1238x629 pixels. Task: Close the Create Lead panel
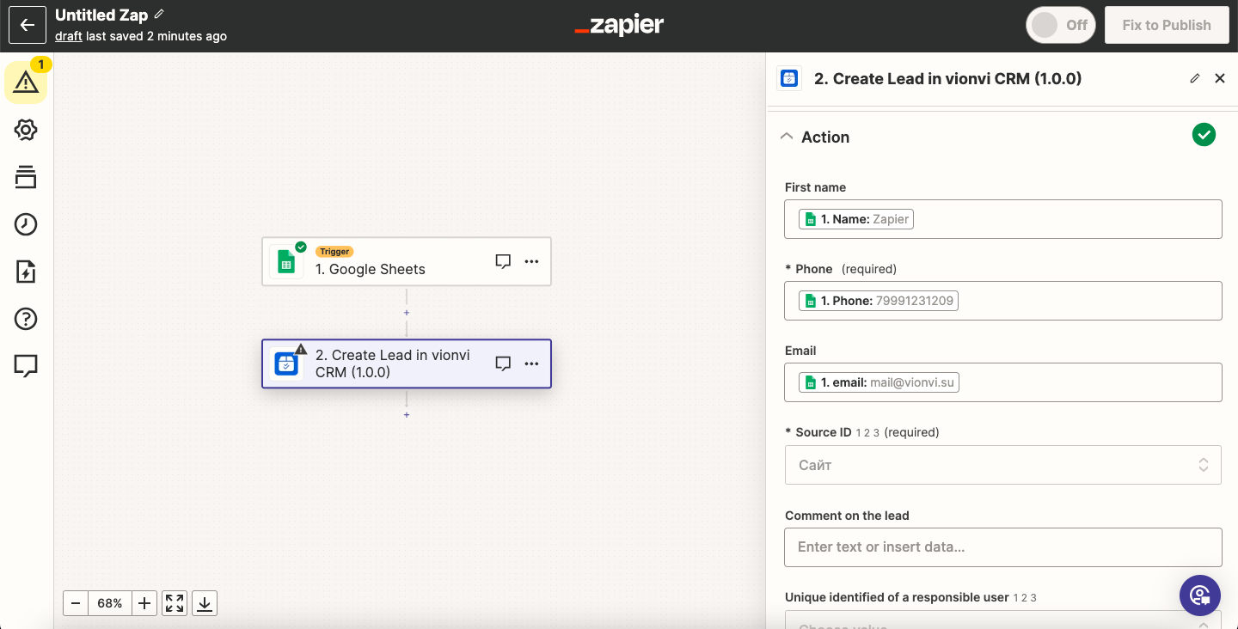1219,78
